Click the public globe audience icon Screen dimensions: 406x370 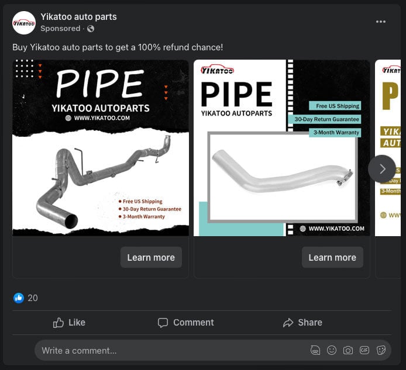(x=91, y=29)
